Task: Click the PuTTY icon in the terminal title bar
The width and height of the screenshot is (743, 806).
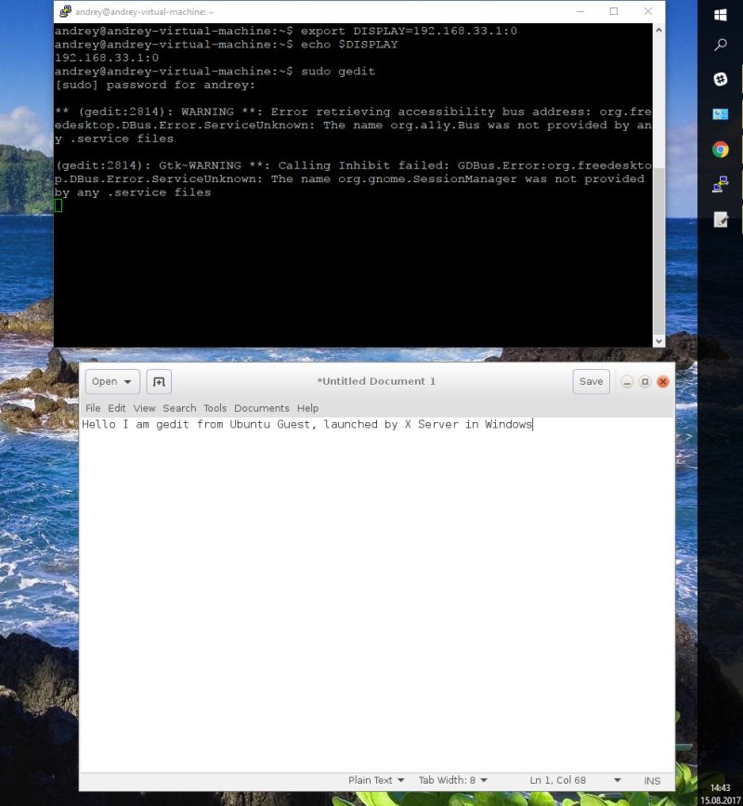Action: tap(63, 11)
